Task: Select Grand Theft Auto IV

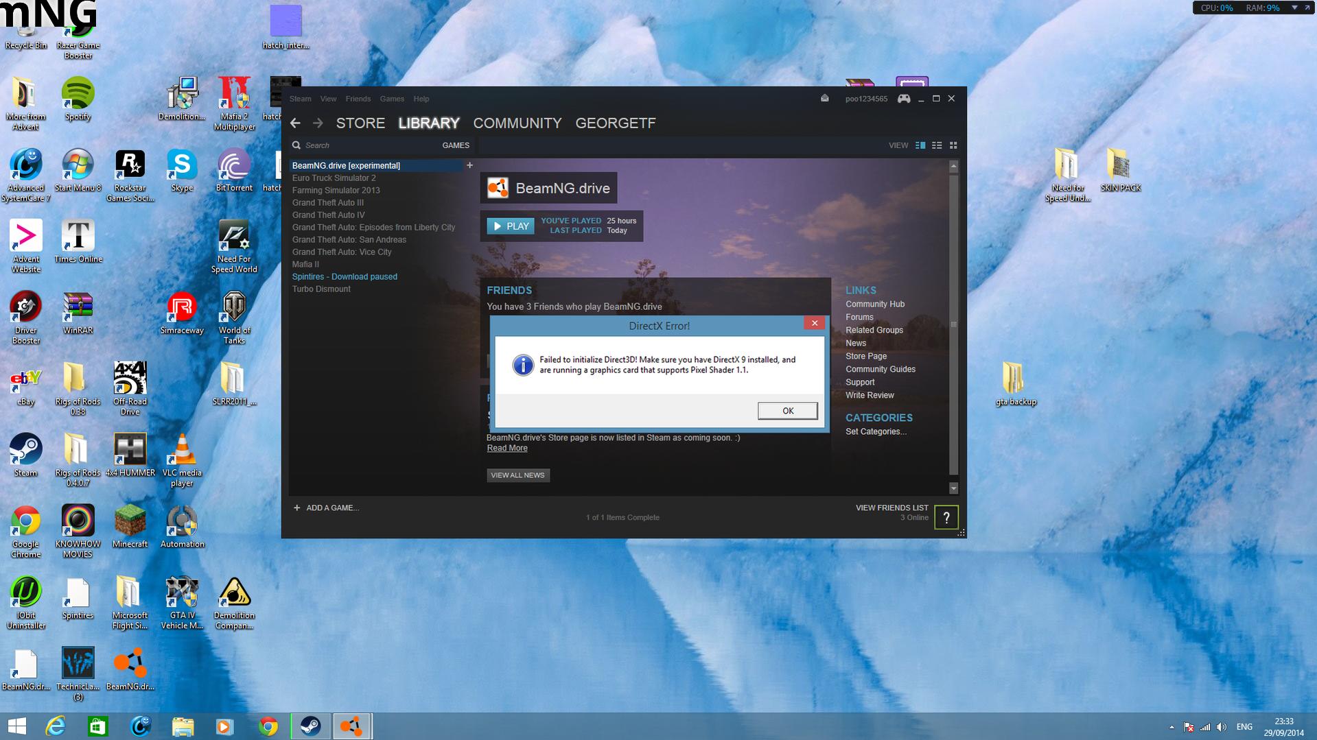Action: [329, 215]
